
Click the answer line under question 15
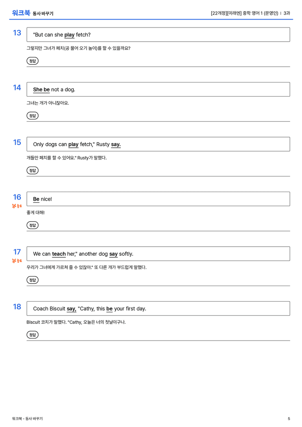[158, 176]
